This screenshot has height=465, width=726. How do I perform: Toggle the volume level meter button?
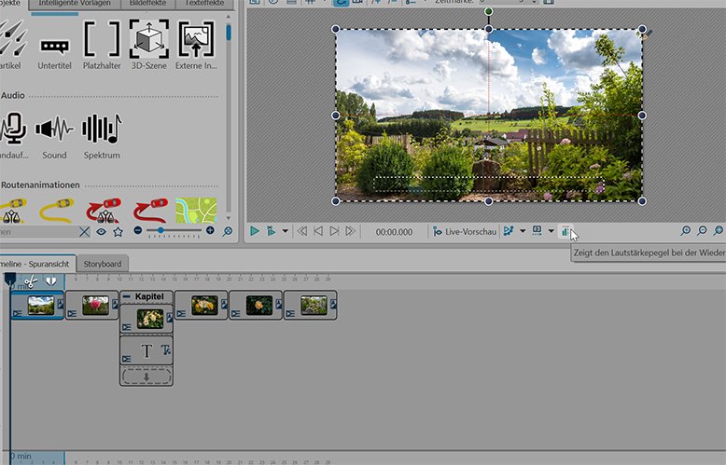(566, 231)
